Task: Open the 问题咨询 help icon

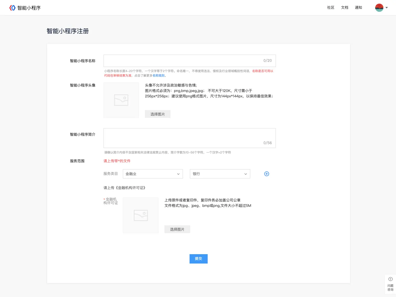Action: (390, 279)
